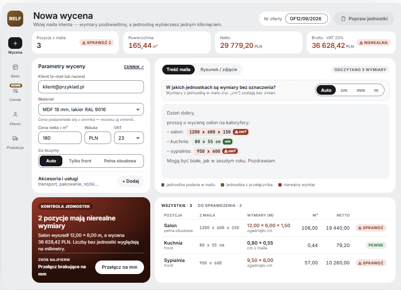401x290 pixels.
Task: Click the green cm tag on kuchnia dimensions
Action: coord(228,142)
